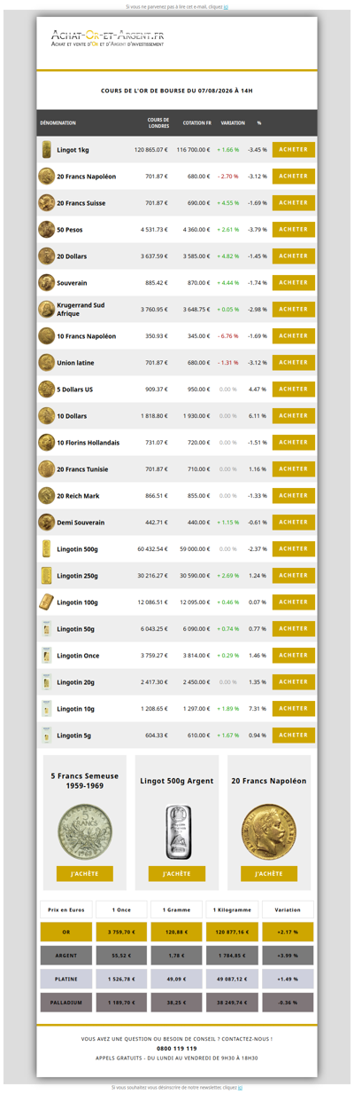Click J'ACHÈTE under 20 Francs Napoléon promo
Screen dimensions: 354x1094
point(269,874)
